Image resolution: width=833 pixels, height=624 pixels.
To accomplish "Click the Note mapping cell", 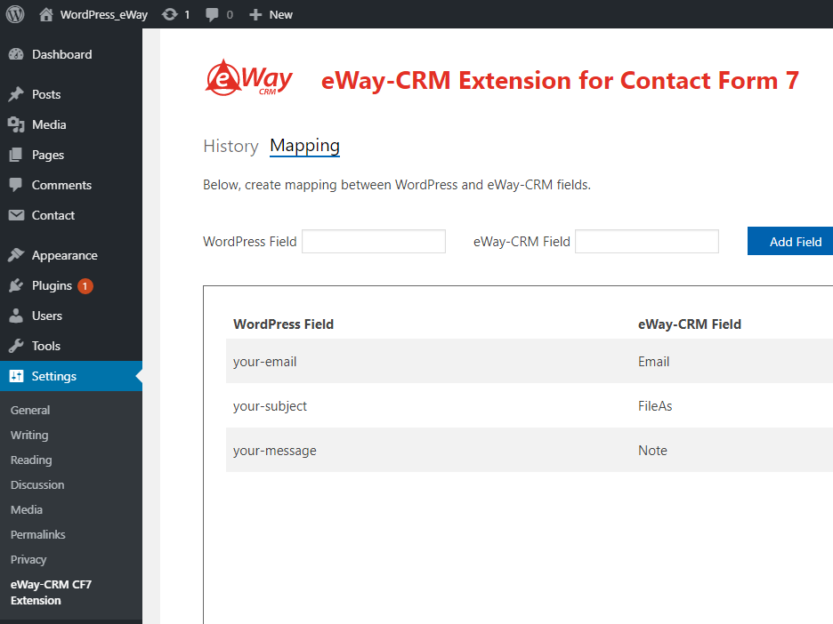I will [652, 451].
